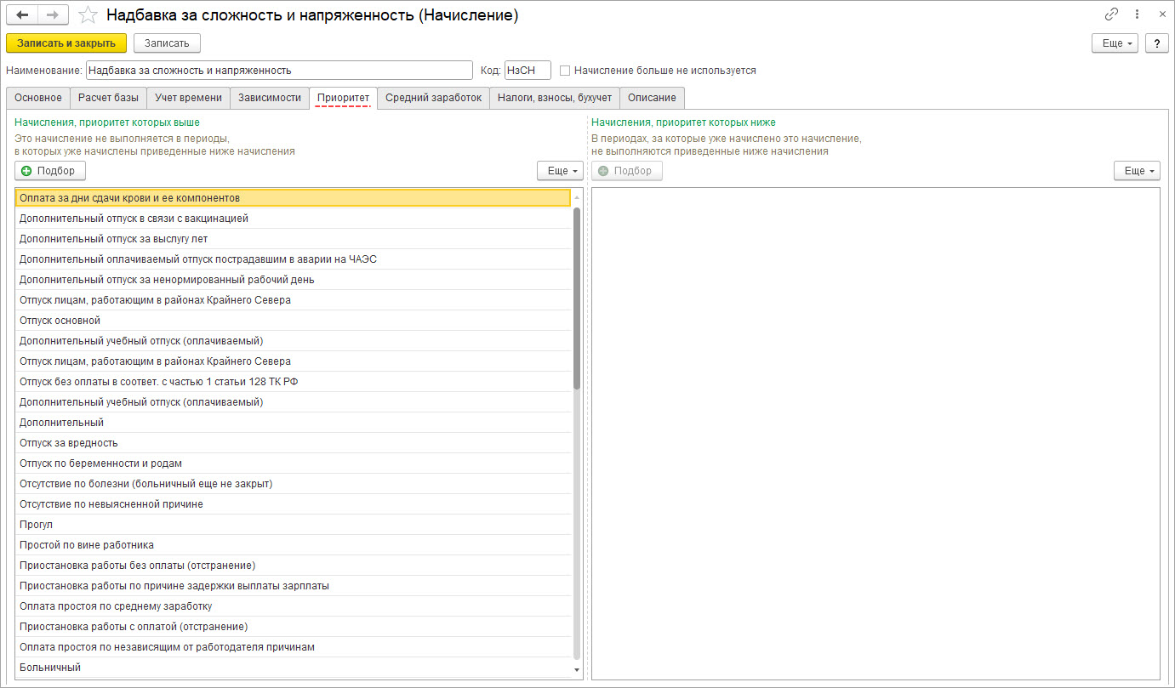Click Подбор above the left list
Image resolution: width=1175 pixels, height=688 pixels.
point(49,171)
